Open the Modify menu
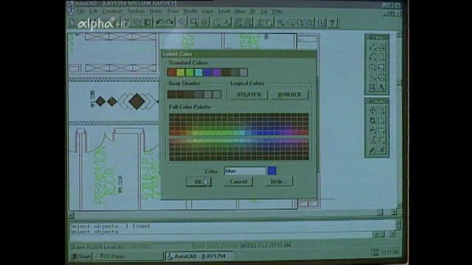The width and height of the screenshot is (472, 265). coord(190,12)
